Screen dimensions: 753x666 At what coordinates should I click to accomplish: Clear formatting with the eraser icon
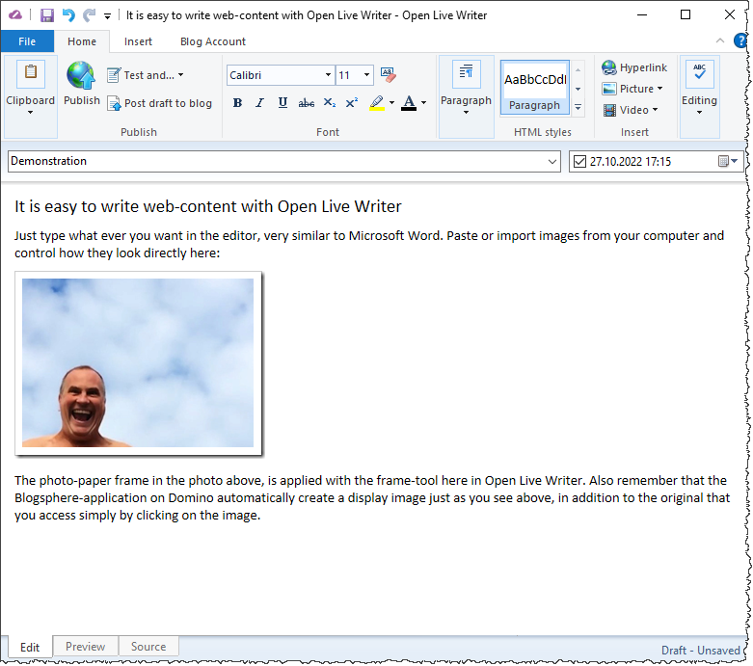[388, 75]
